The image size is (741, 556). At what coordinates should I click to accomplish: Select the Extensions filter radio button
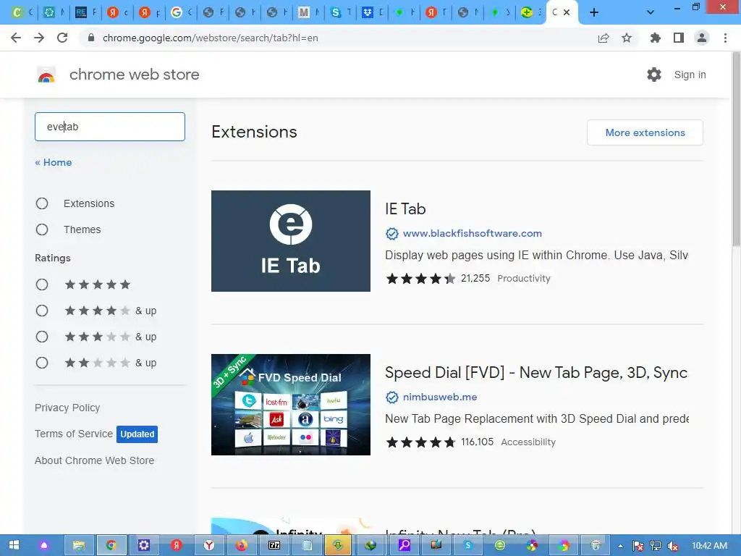pos(42,203)
